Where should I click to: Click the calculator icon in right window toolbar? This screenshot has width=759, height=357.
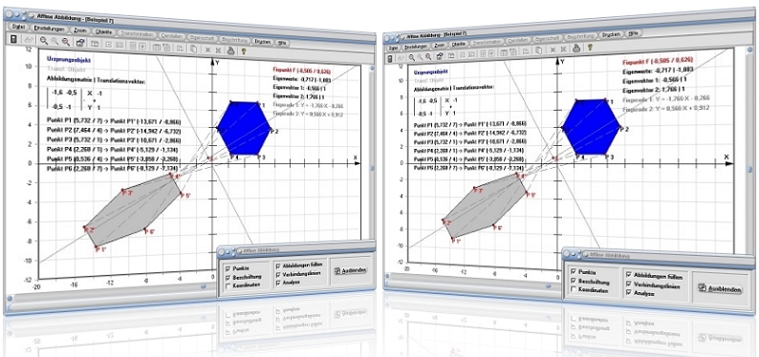coord(391,58)
